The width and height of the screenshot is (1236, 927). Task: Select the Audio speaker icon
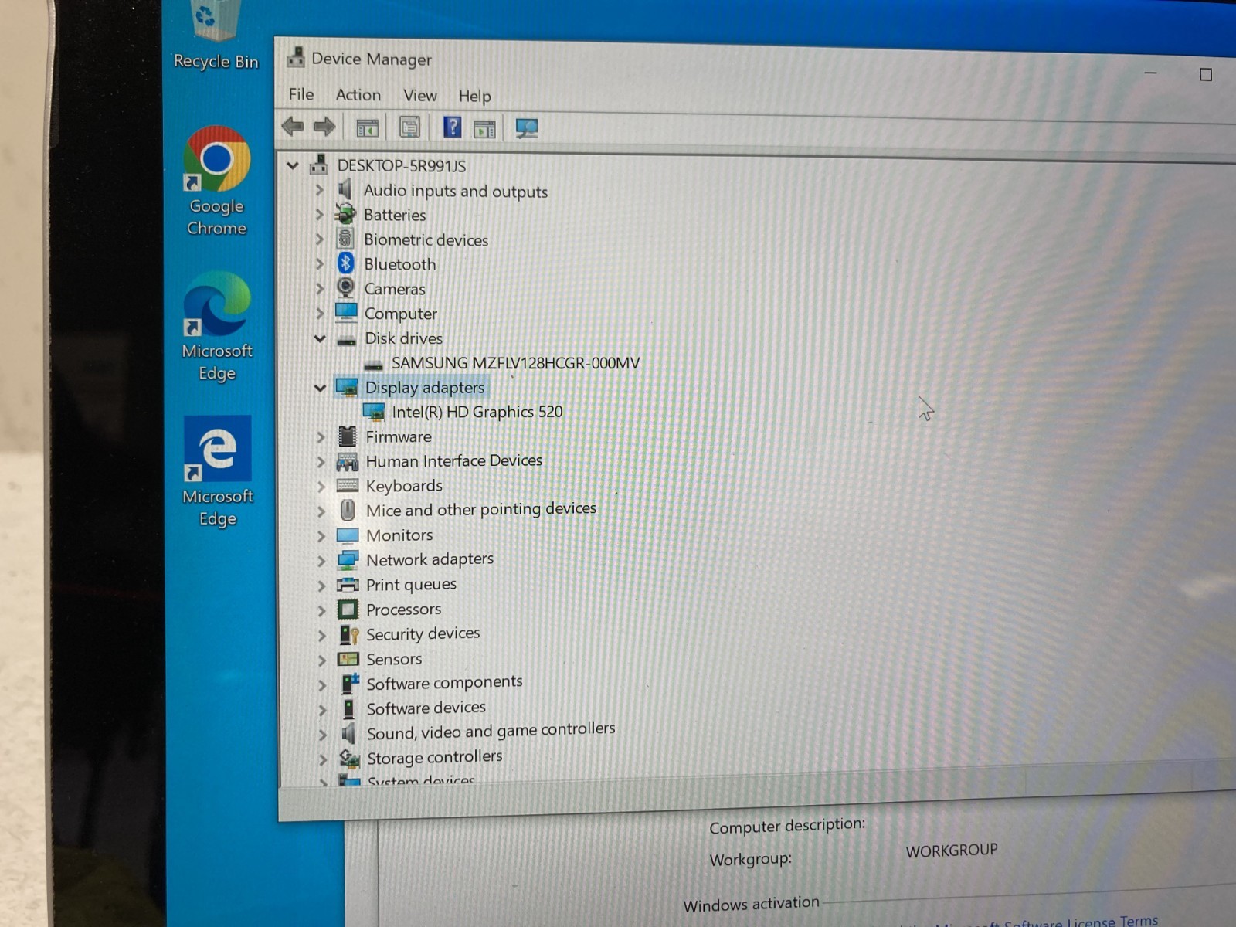coord(345,189)
